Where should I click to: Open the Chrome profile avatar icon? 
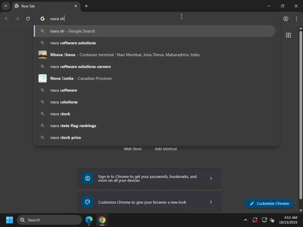tap(286, 19)
